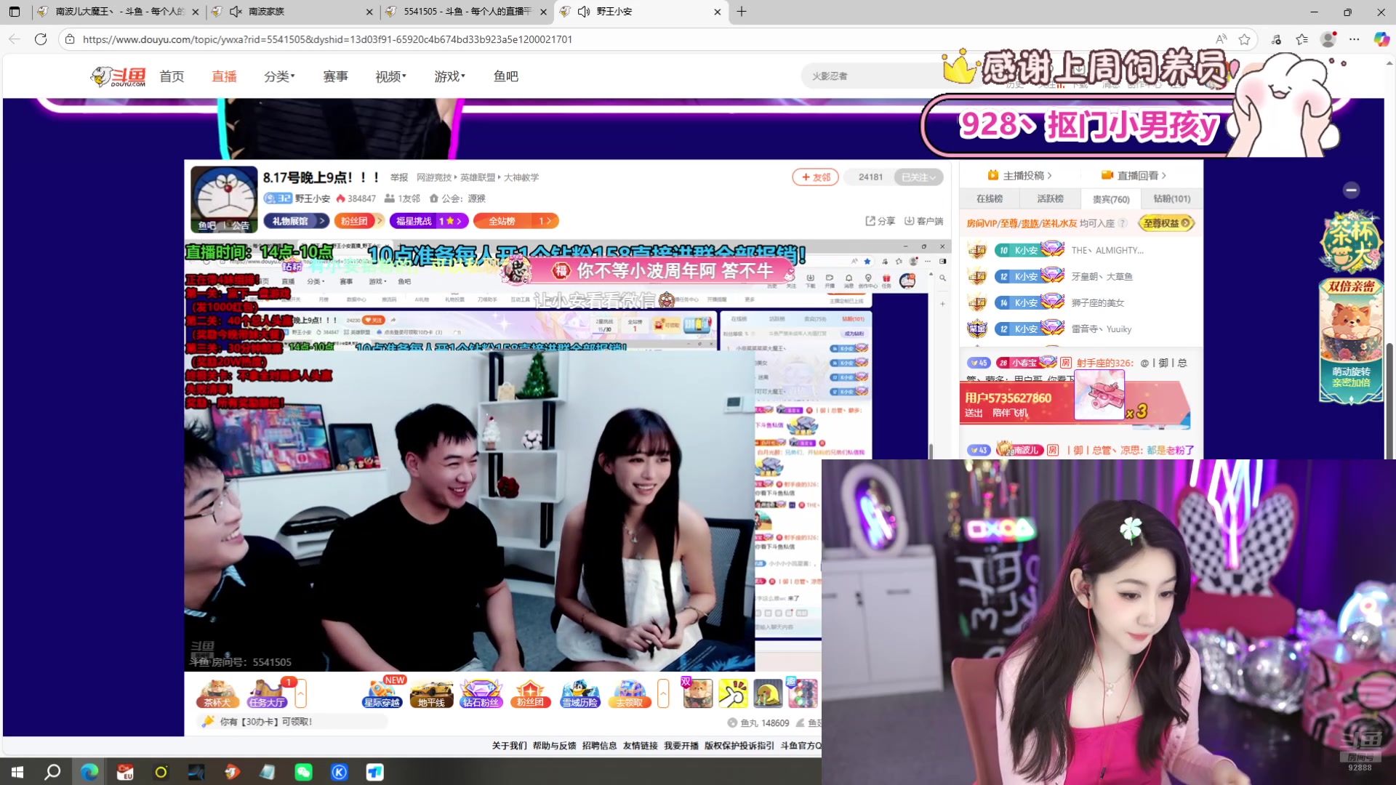Image resolution: width=1396 pixels, height=785 pixels.
Task: Open WeChat from the taskbar
Action: click(303, 772)
